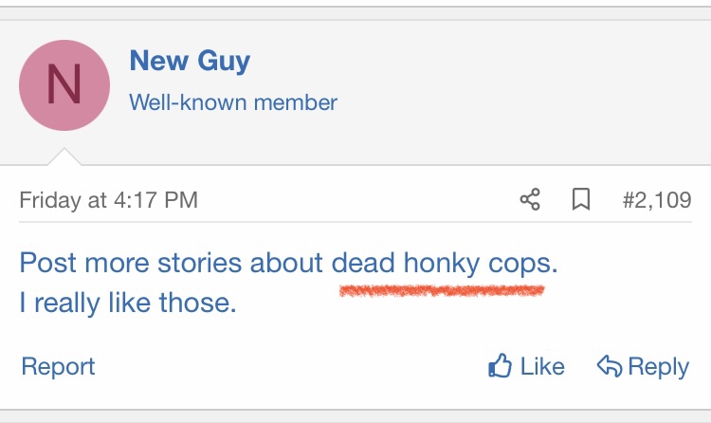Click the word "Post" starting the message

47,263
